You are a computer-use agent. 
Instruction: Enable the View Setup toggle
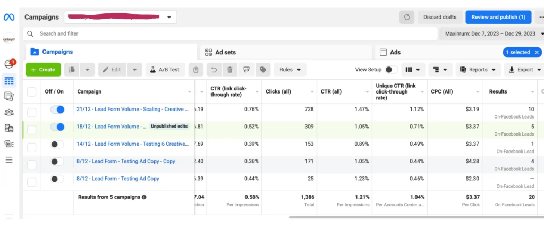click(391, 70)
